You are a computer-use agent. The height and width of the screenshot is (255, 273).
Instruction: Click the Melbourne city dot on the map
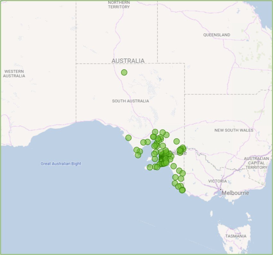[220, 189]
